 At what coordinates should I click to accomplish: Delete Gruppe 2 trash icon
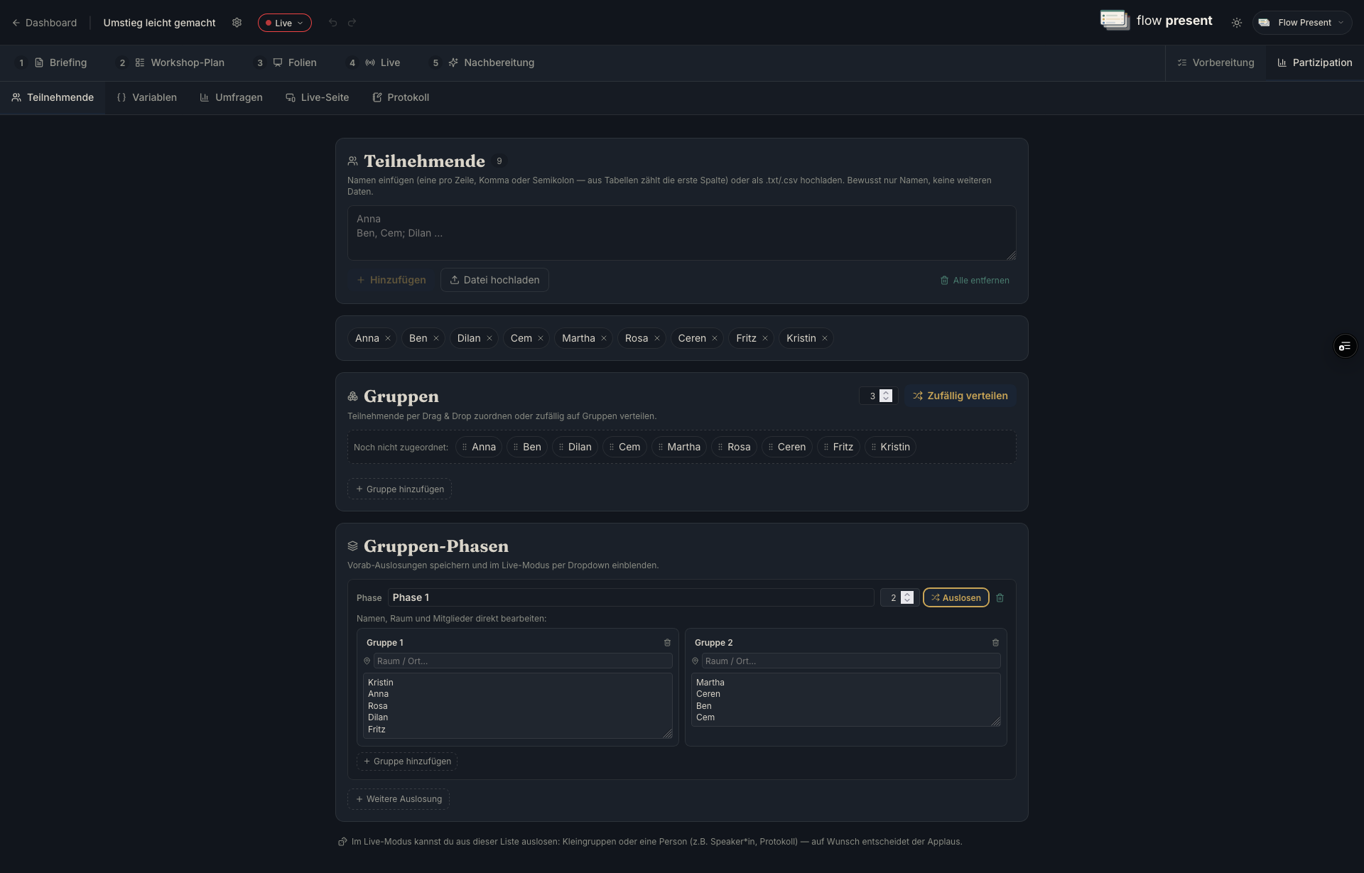pos(995,643)
